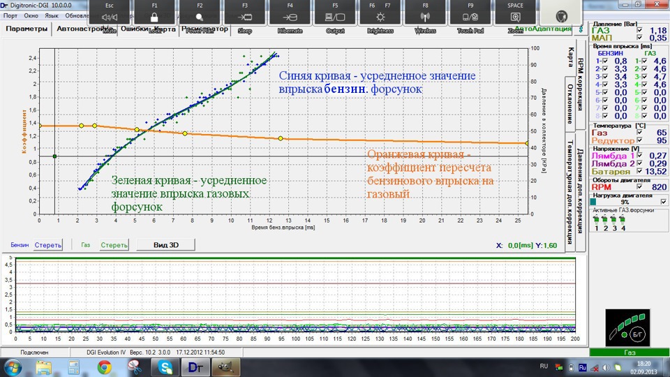Click active gas injector icon 3
This screenshot has width=670, height=377.
[613, 220]
